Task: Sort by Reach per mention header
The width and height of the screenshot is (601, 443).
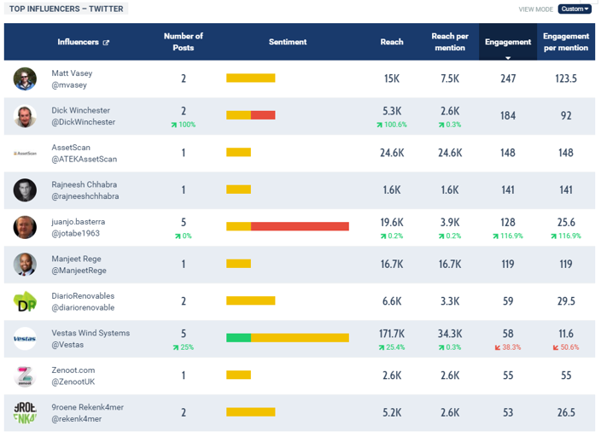Action: click(450, 42)
